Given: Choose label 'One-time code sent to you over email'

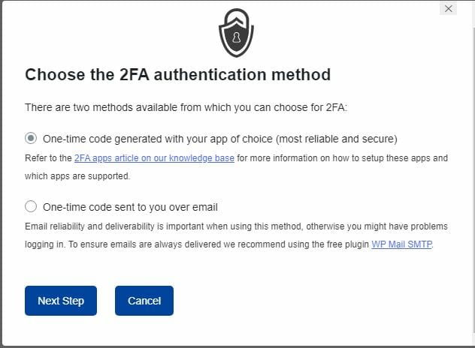Looking at the screenshot, I should (130, 207).
